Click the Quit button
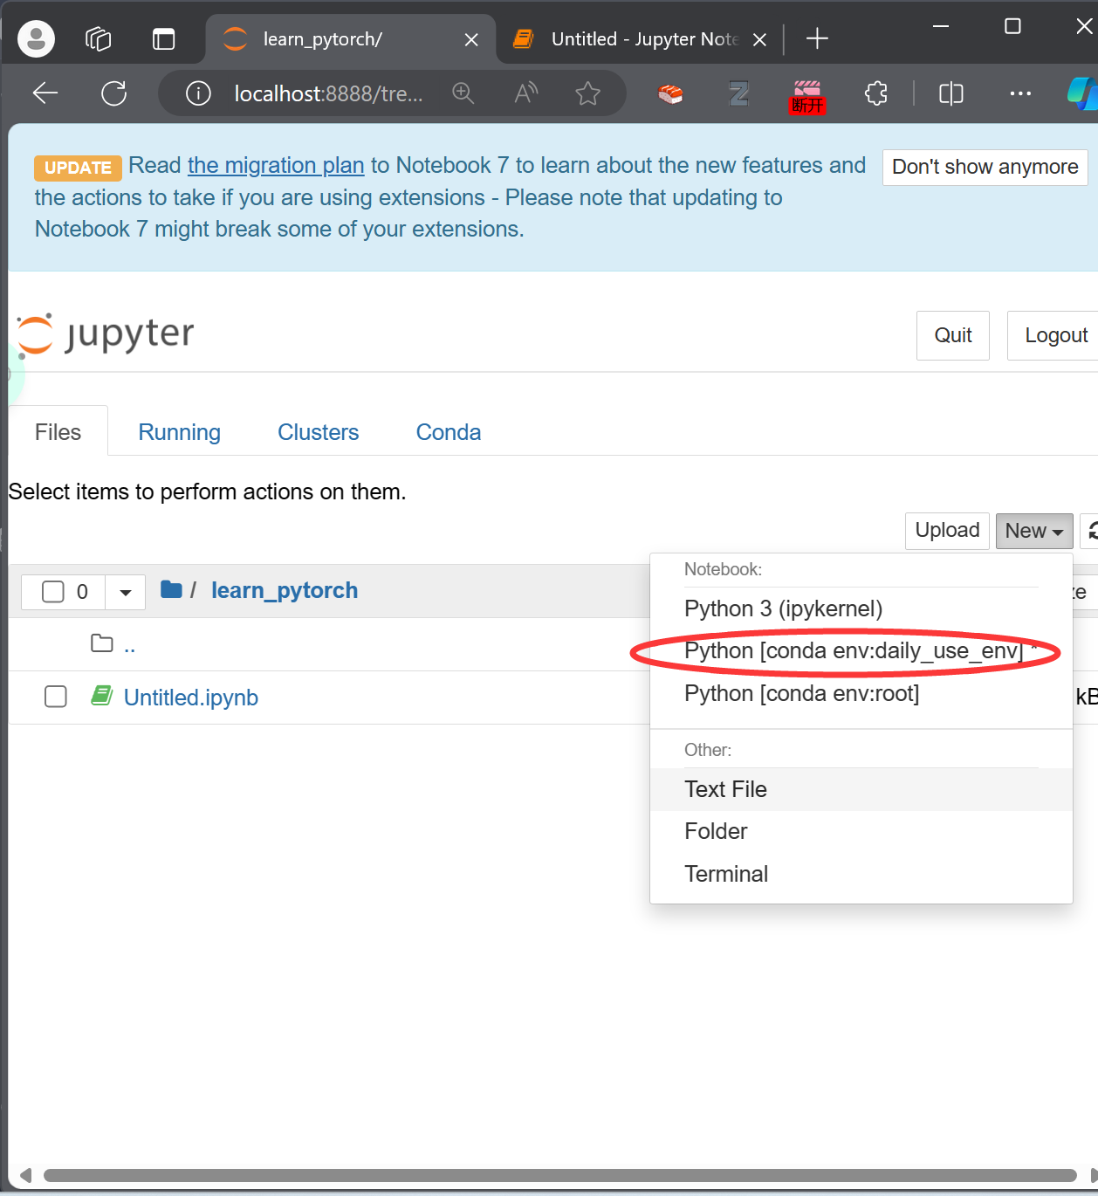Viewport: 1098px width, 1196px height. point(953,335)
